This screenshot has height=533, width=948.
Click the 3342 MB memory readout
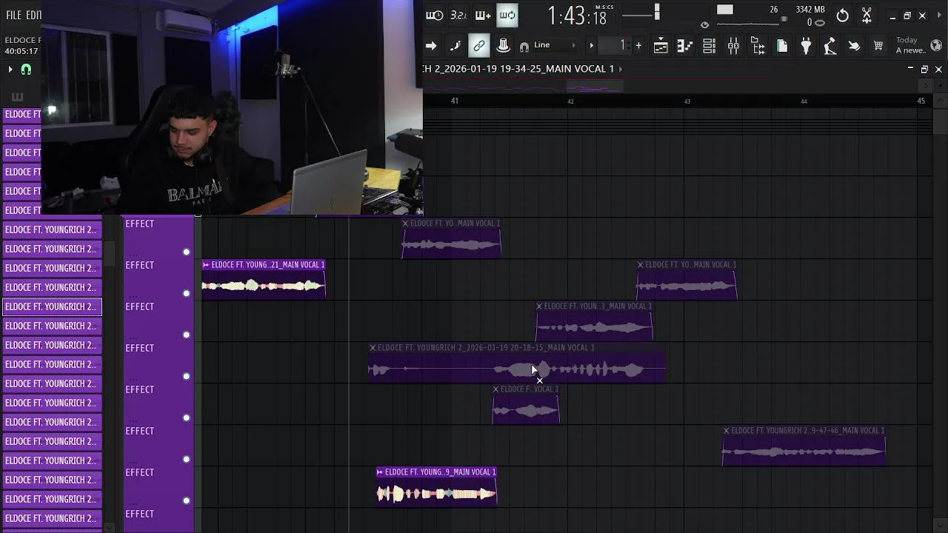pos(810,10)
